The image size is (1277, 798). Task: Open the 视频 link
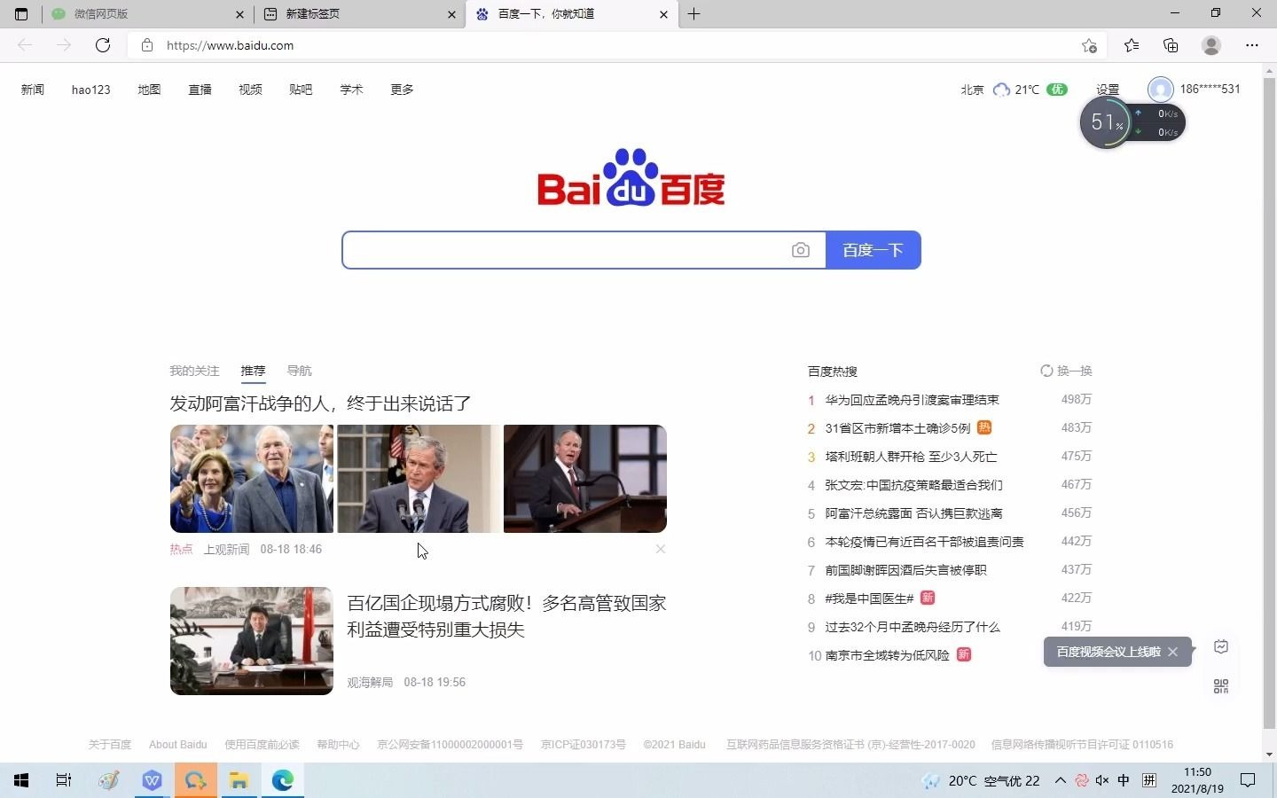250,90
